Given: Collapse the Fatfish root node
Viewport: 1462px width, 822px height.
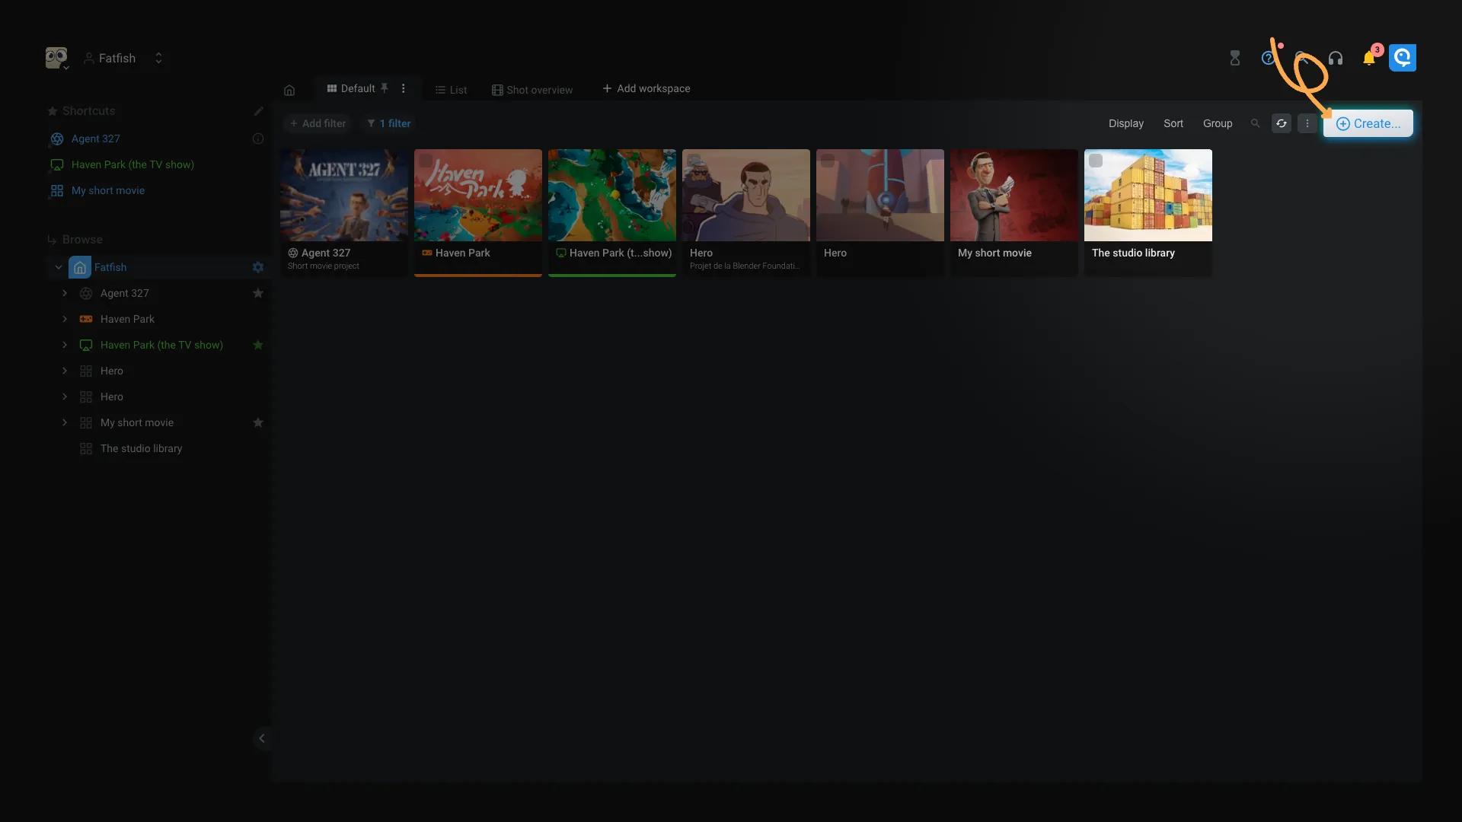Looking at the screenshot, I should click(59, 267).
